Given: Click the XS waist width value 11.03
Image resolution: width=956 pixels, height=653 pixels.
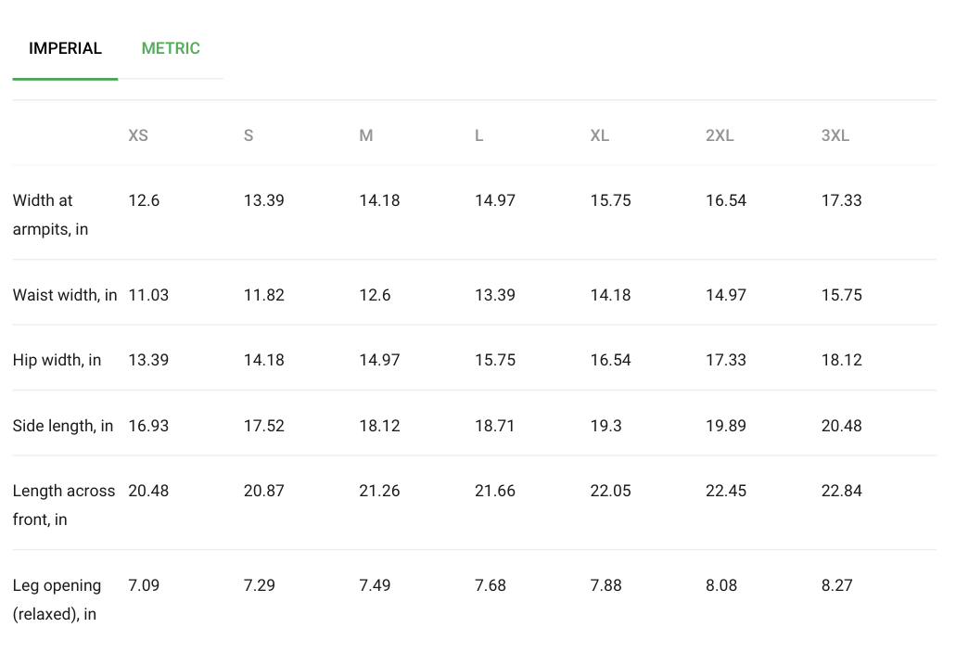Looking at the screenshot, I should tap(148, 295).
